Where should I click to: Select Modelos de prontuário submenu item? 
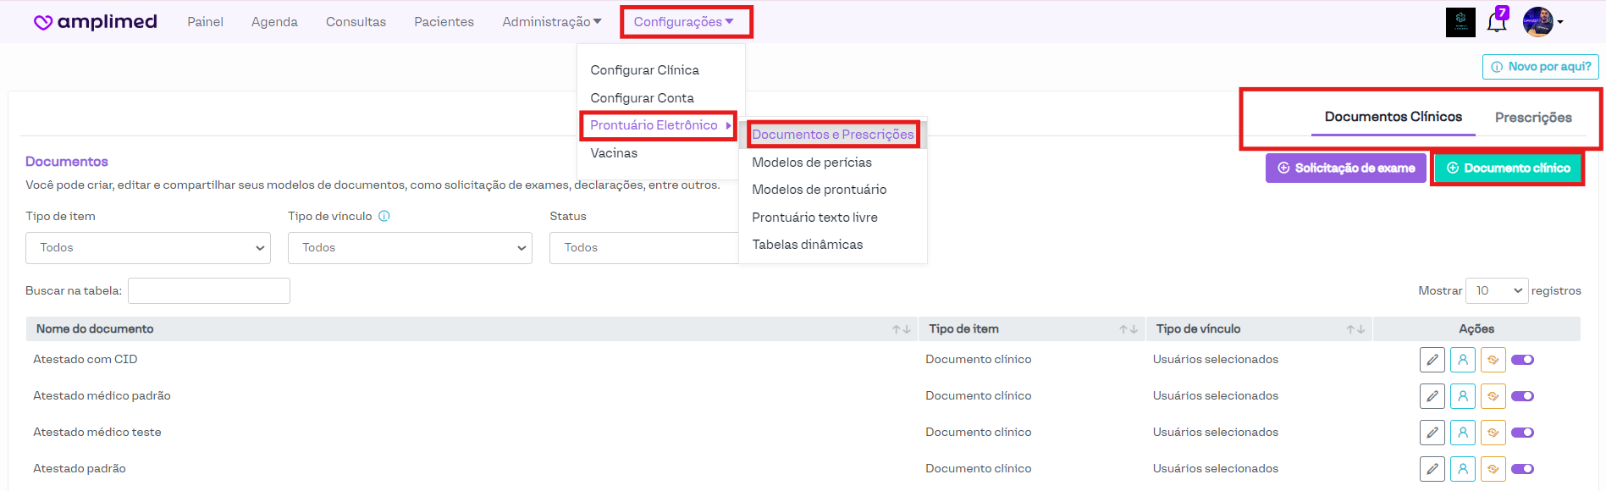[x=819, y=190]
